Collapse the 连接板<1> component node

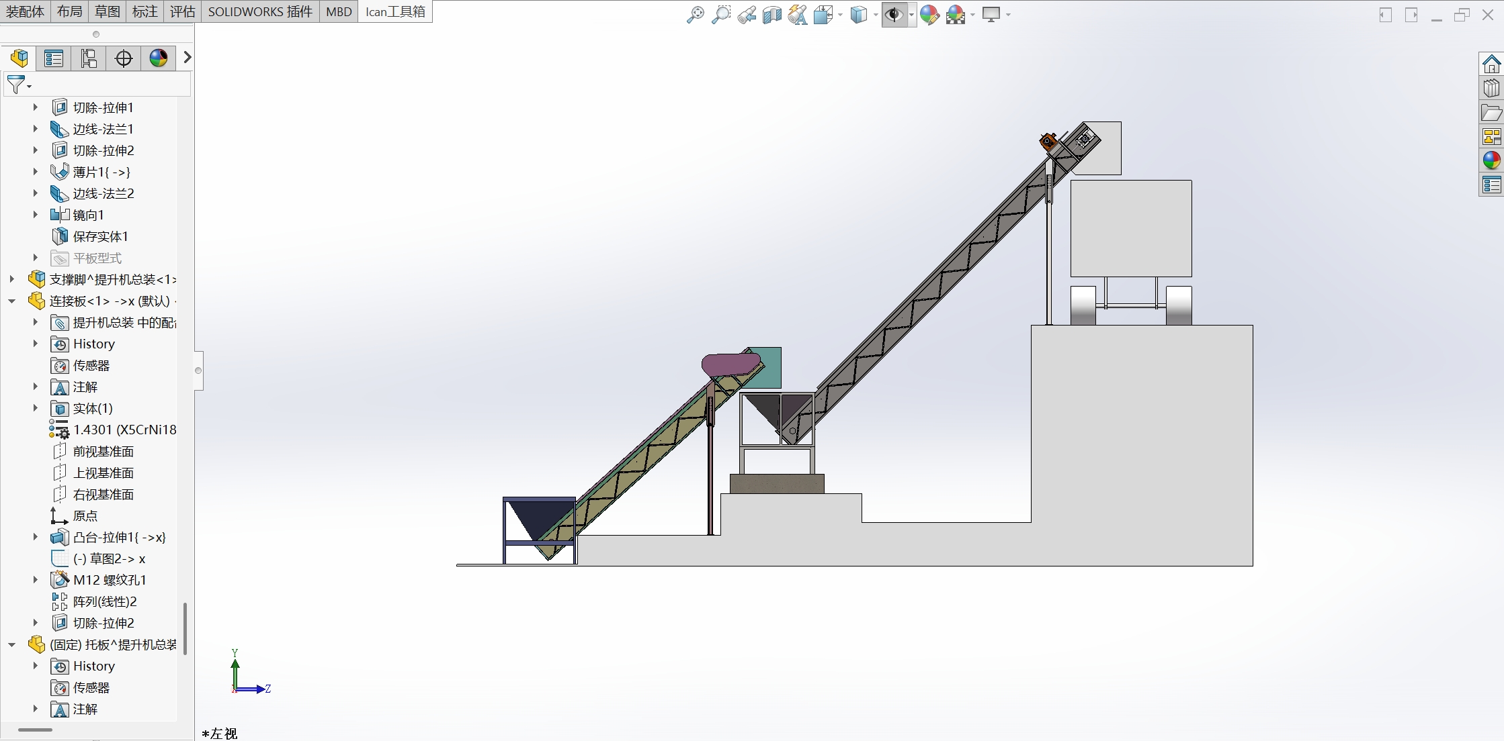[12, 301]
